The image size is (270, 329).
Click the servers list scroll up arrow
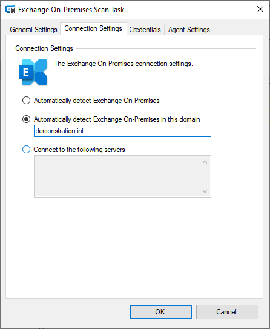click(205, 162)
